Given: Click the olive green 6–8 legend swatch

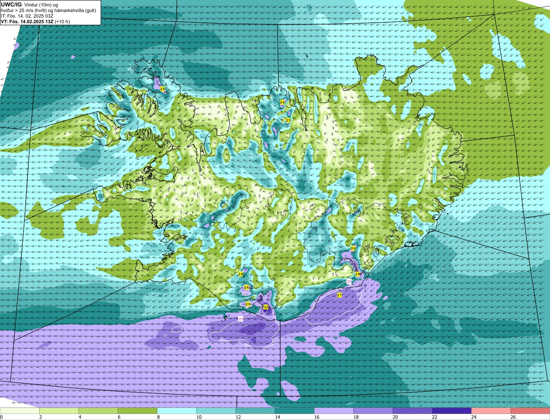Looking at the screenshot, I should click(137, 411).
